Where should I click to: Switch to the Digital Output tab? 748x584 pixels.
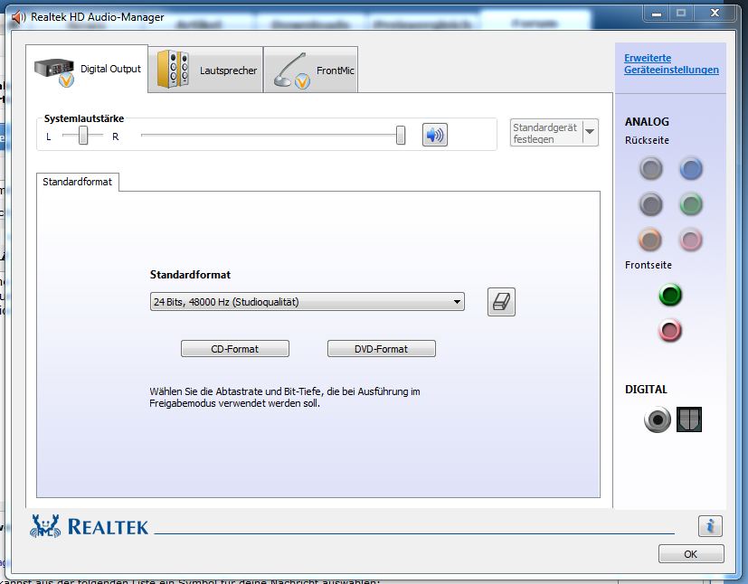coord(87,69)
